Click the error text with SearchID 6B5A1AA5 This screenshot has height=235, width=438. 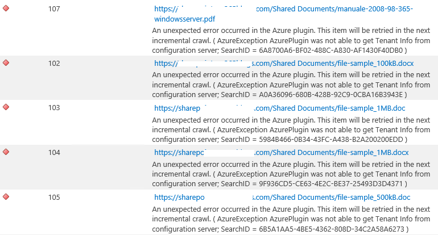click(291, 219)
